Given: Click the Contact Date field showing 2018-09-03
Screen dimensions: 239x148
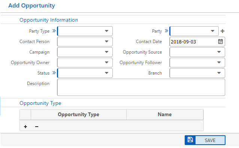Looking at the screenshot, I should tap(197, 42).
